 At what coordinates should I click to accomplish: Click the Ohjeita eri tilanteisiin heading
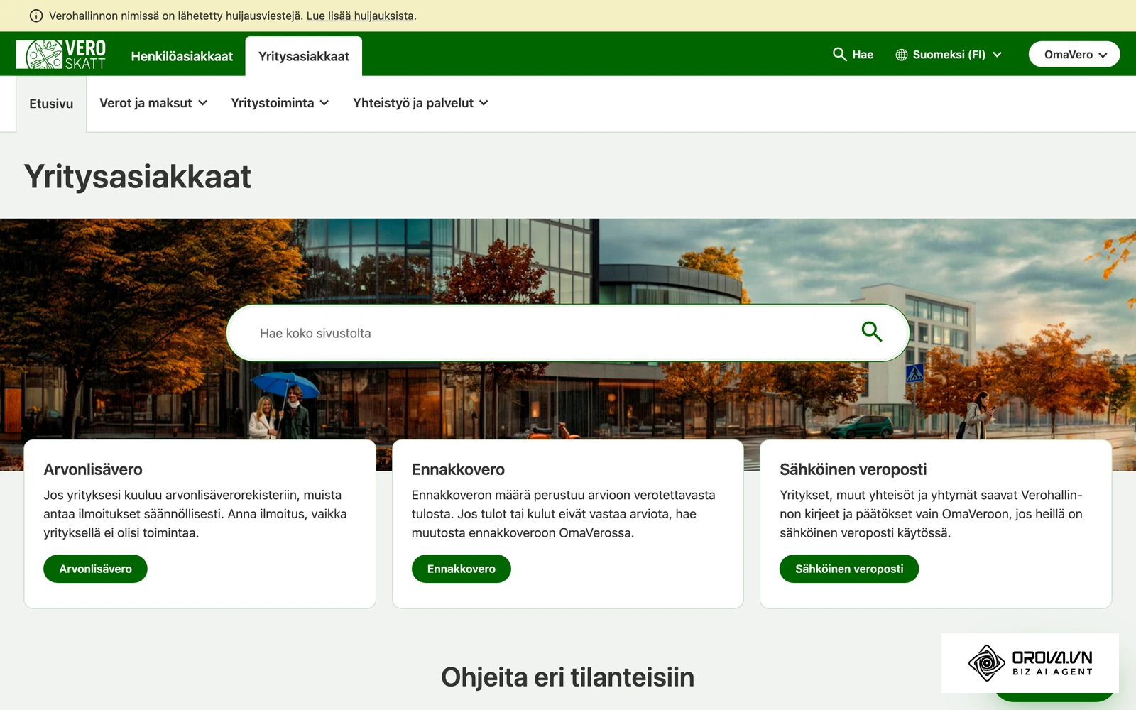point(567,677)
